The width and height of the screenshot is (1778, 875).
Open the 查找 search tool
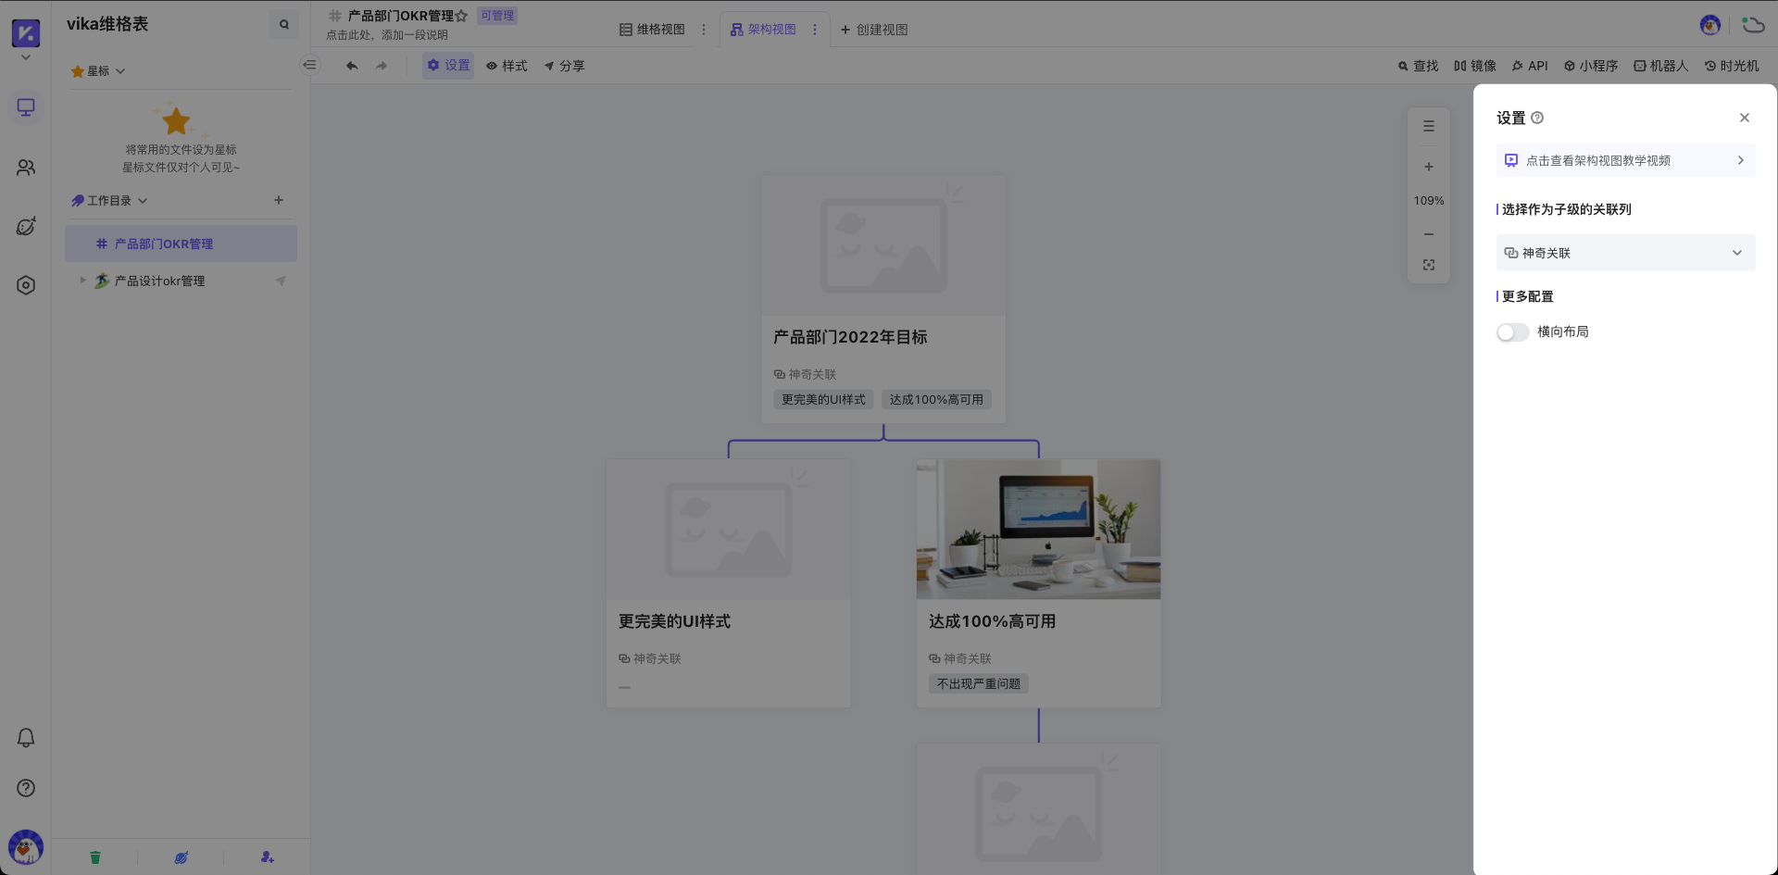(1418, 66)
